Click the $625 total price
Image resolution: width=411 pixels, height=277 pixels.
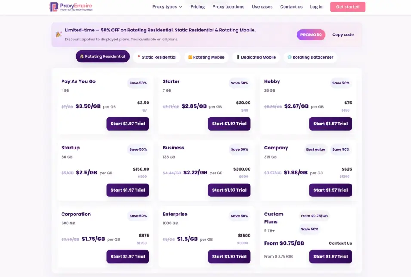(x=346, y=169)
